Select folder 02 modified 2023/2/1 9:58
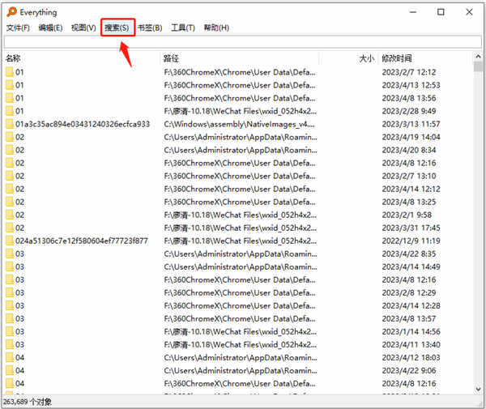Viewport: 486px width, 409px height. click(15, 215)
